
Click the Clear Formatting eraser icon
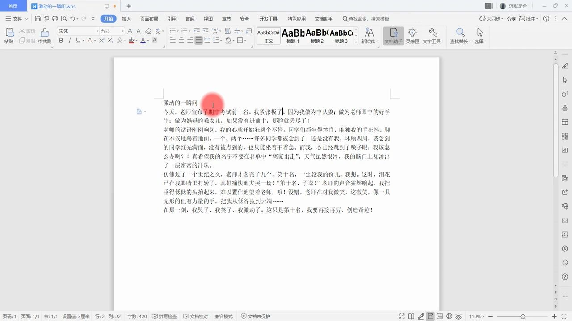[148, 31]
